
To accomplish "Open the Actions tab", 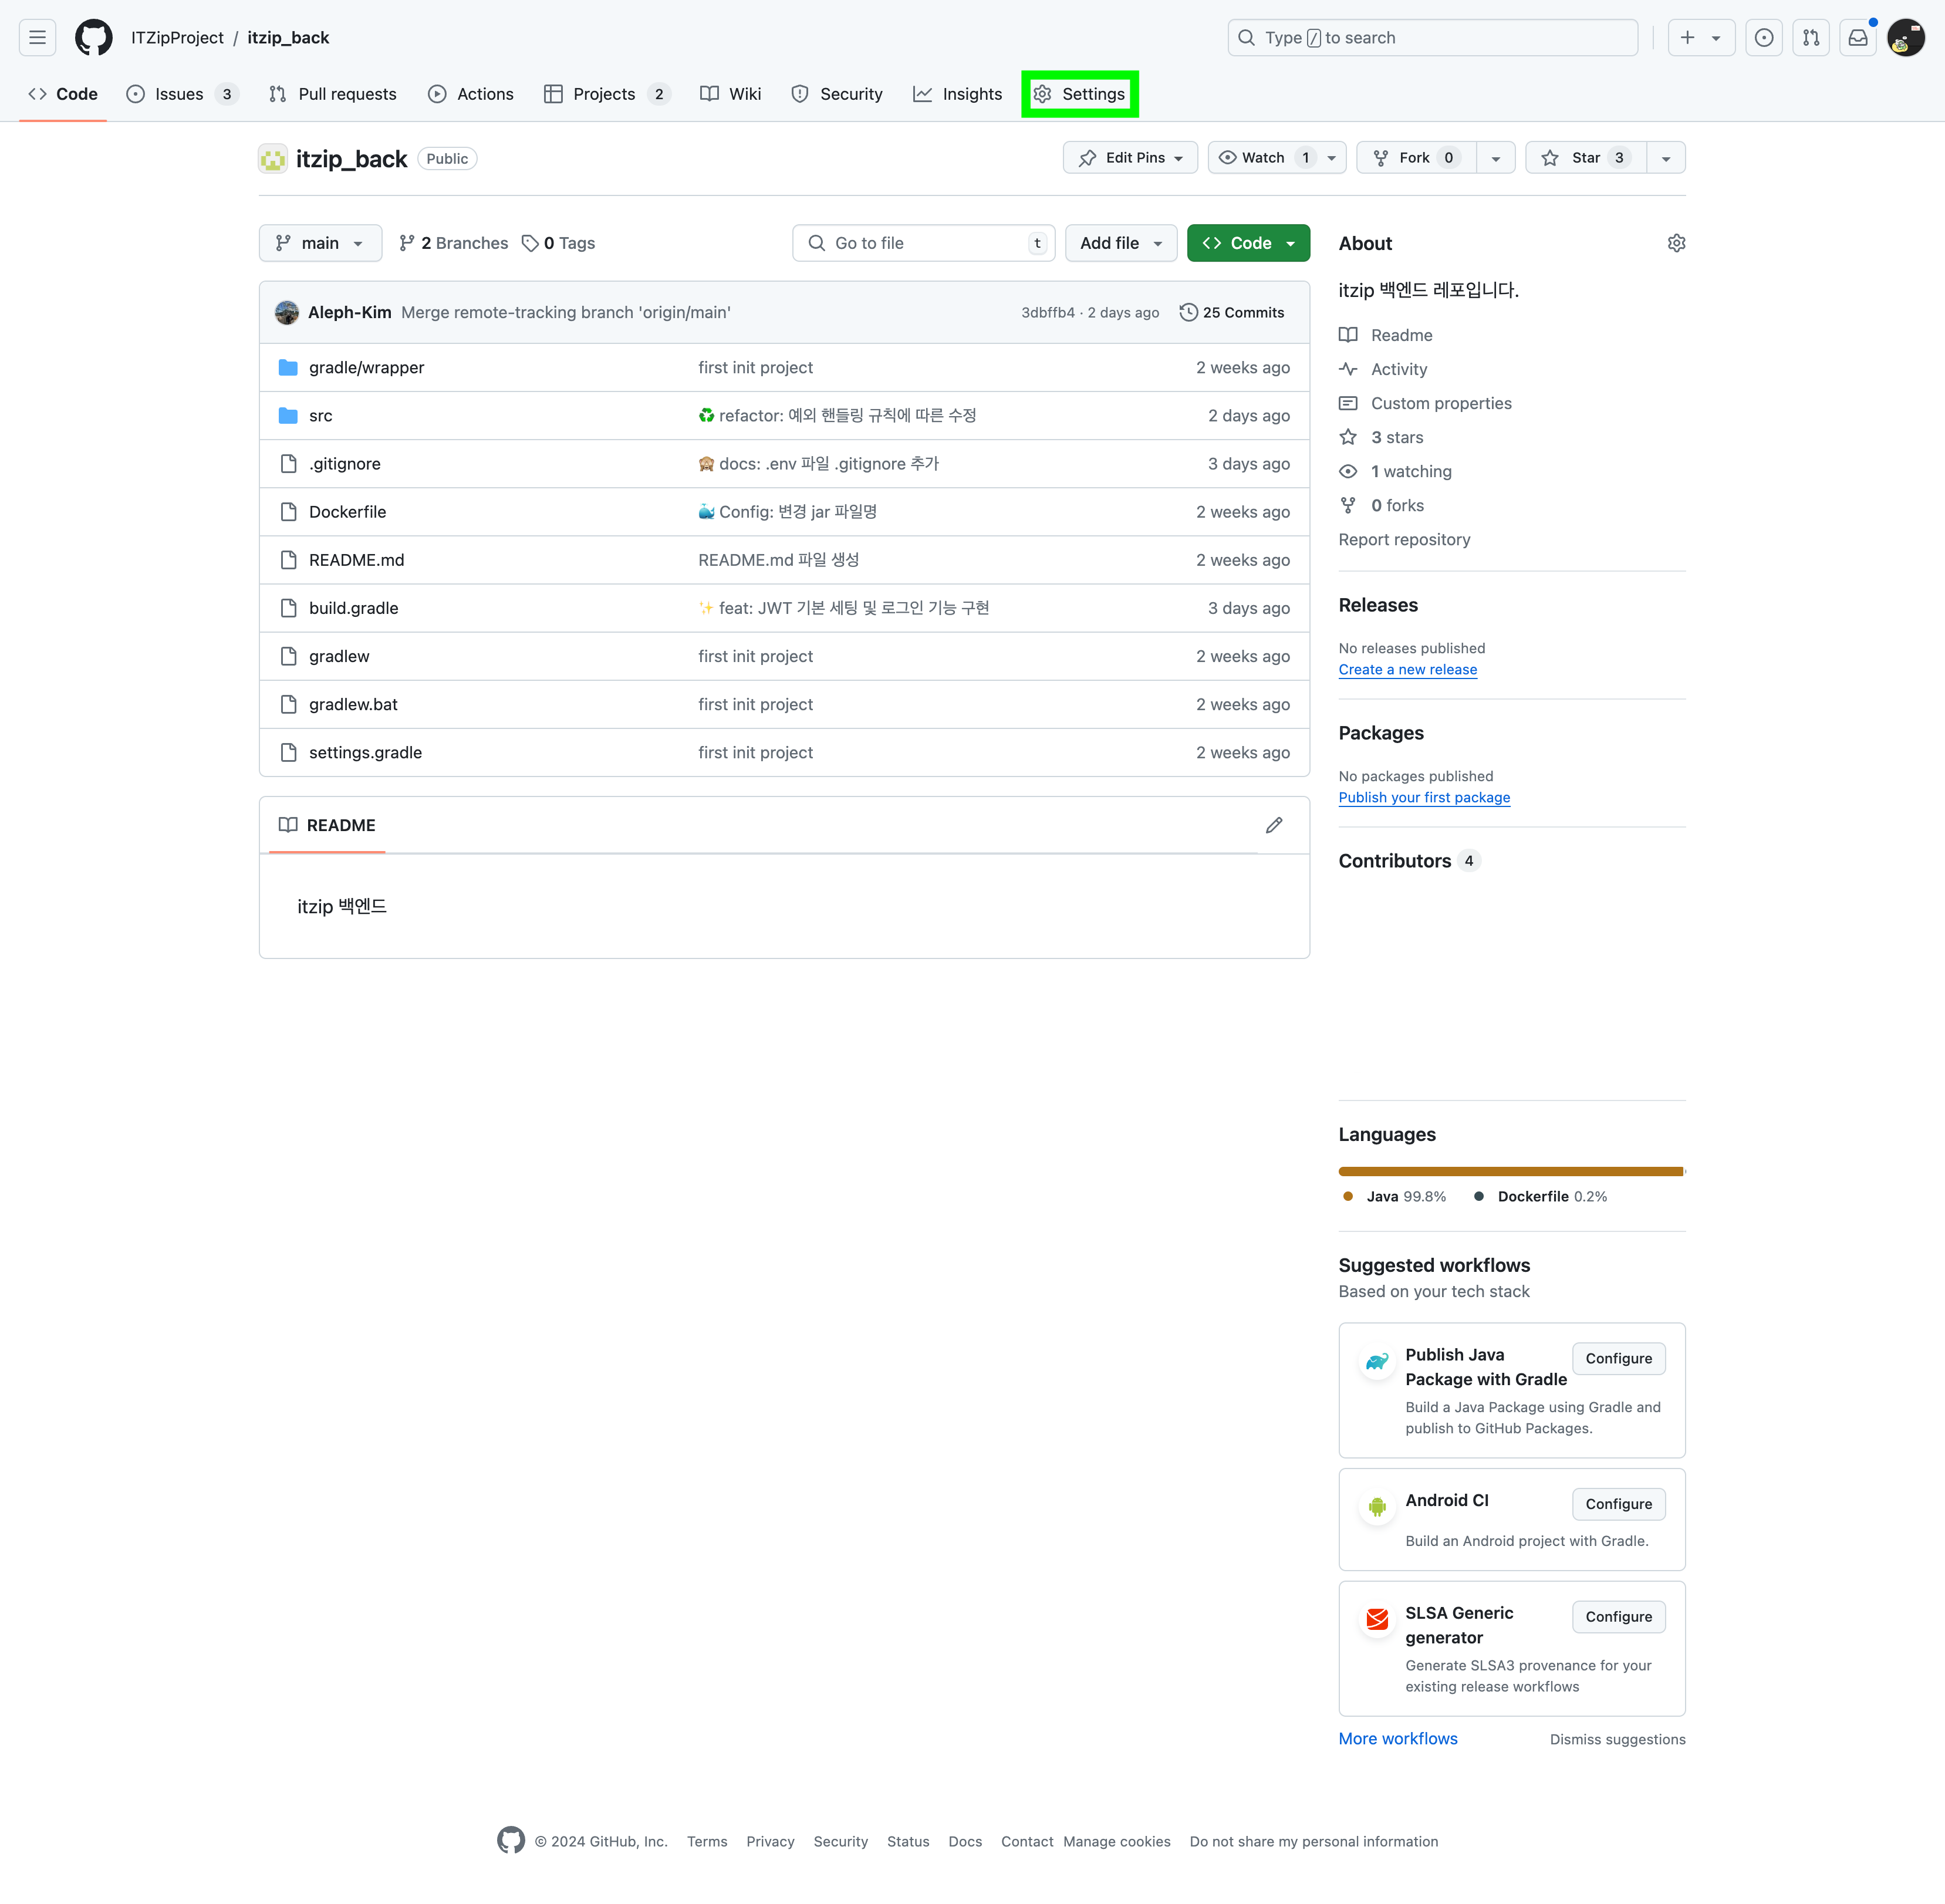I will (471, 94).
